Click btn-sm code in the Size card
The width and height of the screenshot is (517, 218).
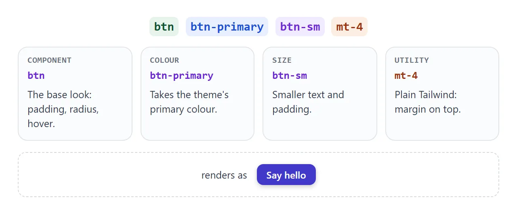pos(290,75)
